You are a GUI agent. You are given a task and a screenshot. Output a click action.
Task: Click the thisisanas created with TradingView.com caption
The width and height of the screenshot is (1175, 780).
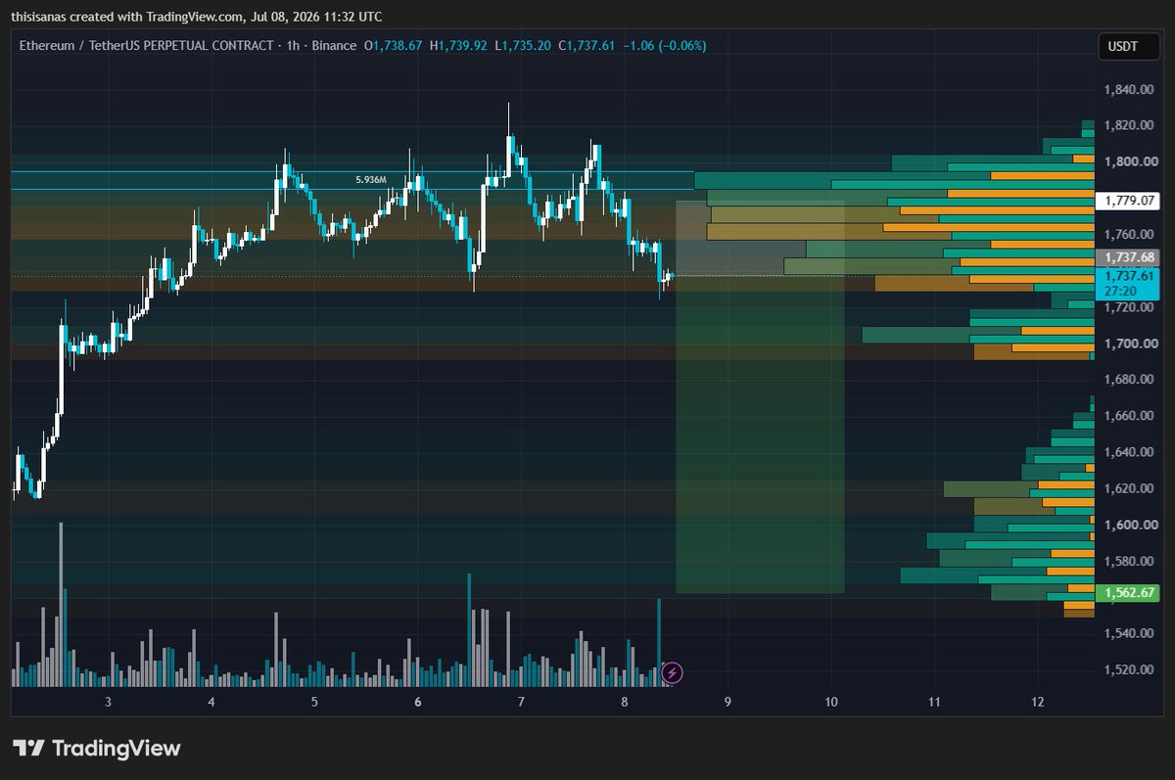197,17
